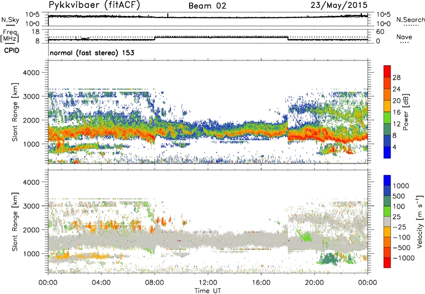The height and width of the screenshot is (294, 425).
Task: Click the N.Search legend label
Action: point(410,20)
